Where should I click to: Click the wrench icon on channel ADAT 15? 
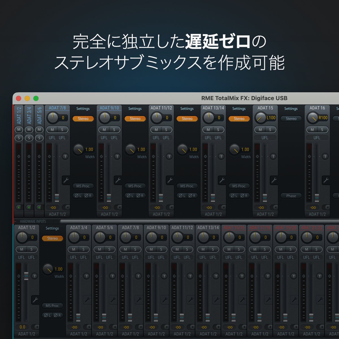tap(274, 180)
